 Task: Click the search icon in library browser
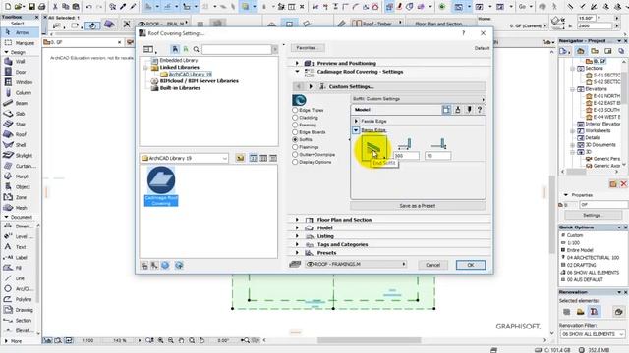(x=196, y=49)
